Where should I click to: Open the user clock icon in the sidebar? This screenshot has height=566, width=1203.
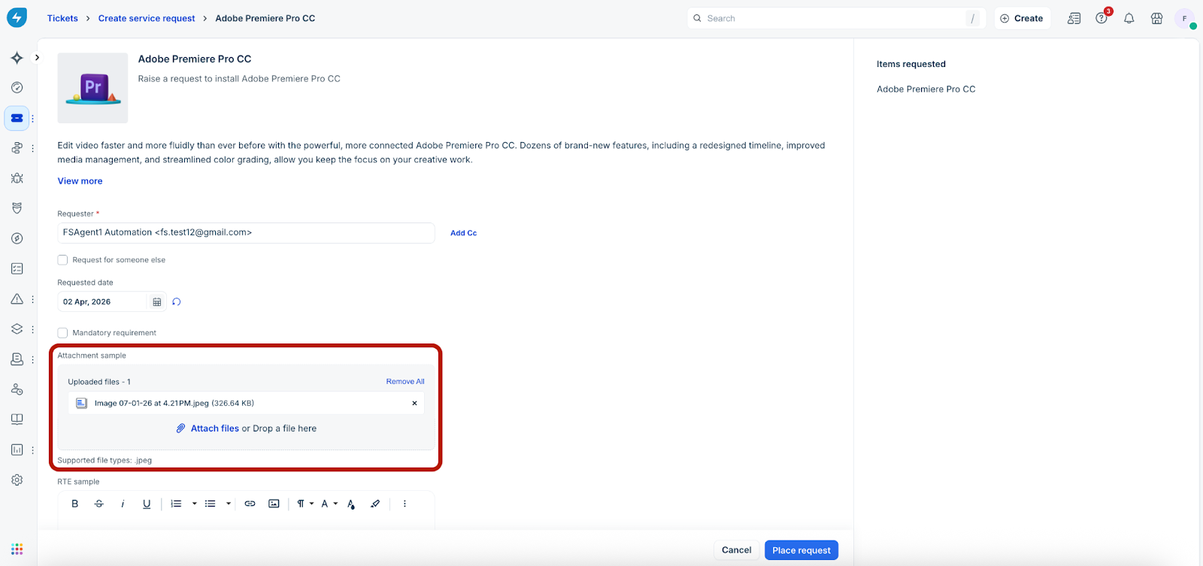point(17,389)
